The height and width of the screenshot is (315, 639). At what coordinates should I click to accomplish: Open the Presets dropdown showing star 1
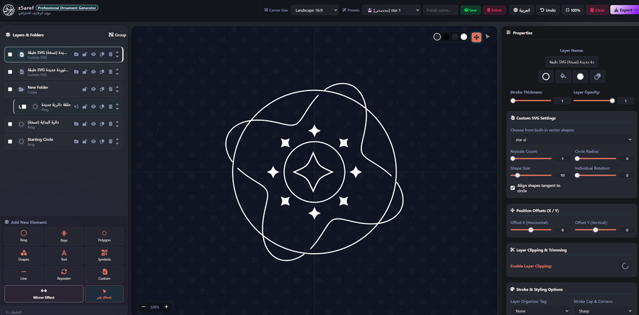click(391, 10)
